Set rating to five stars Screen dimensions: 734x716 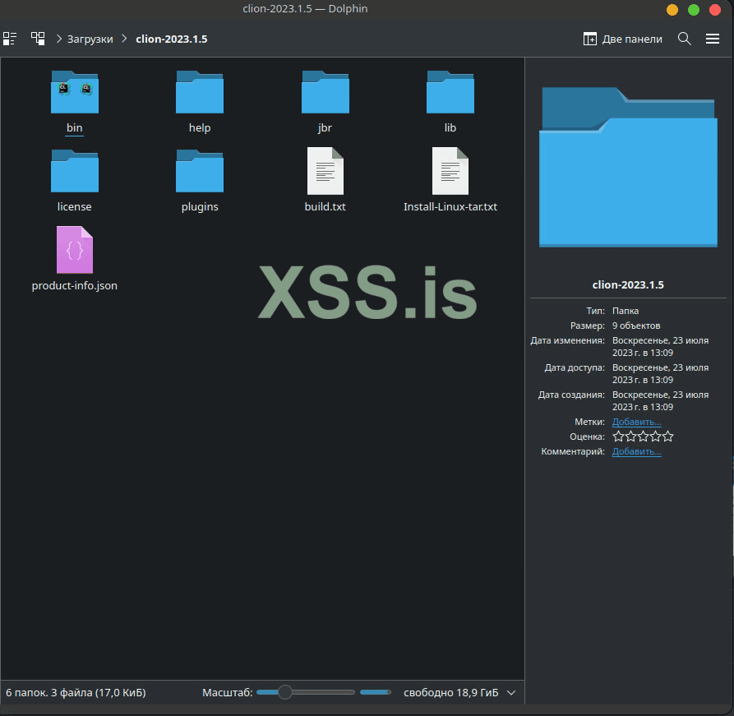point(667,437)
